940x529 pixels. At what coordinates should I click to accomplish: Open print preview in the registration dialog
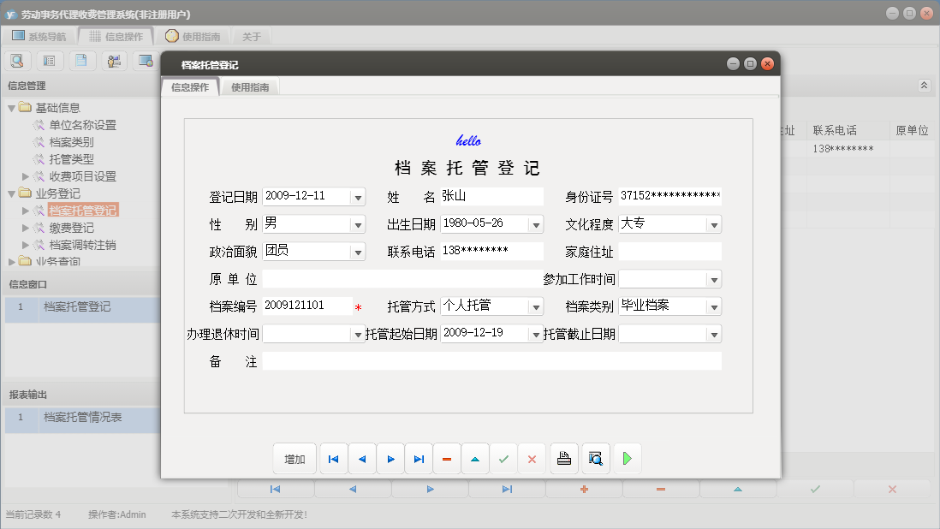(x=594, y=458)
